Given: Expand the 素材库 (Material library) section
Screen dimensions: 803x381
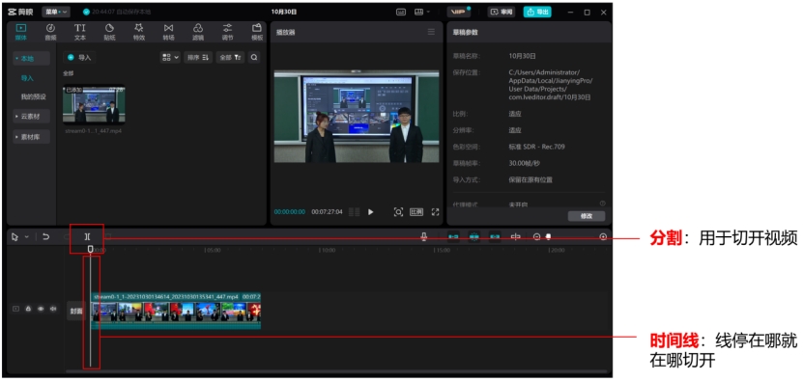Looking at the screenshot, I should [x=31, y=137].
